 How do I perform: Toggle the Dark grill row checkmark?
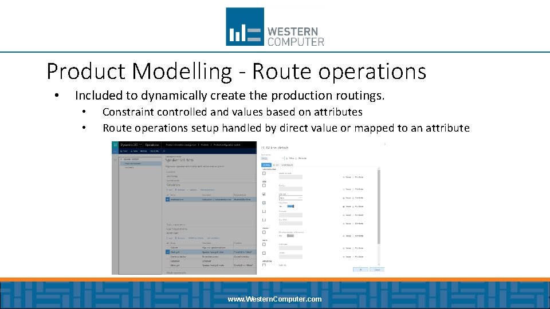pyautogui.click(x=167, y=252)
